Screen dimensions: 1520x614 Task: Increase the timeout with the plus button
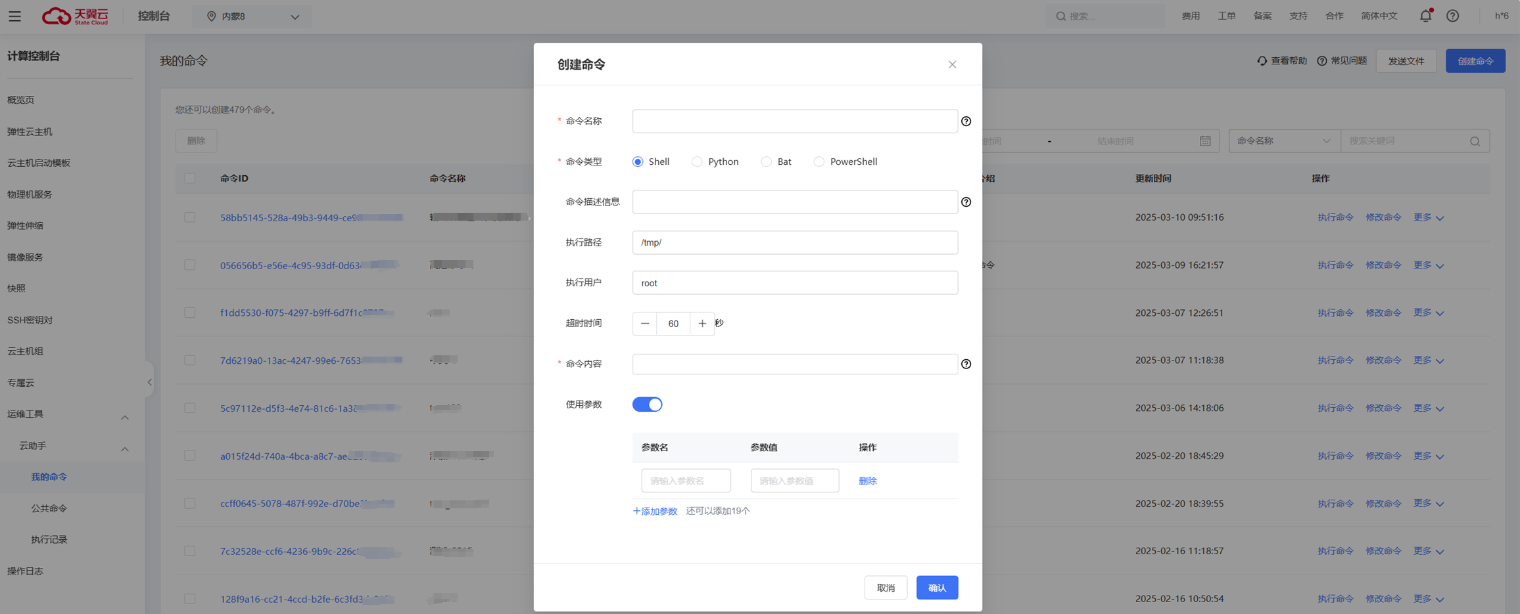(702, 323)
